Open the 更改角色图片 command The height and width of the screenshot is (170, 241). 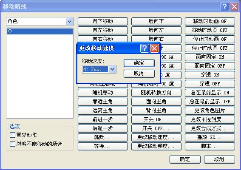click(210, 110)
